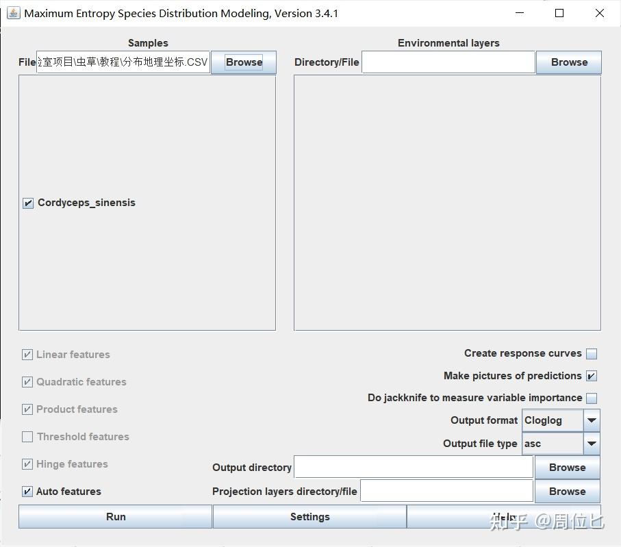The width and height of the screenshot is (621, 547).
Task: Close the Maxent window
Action: [x=600, y=13]
